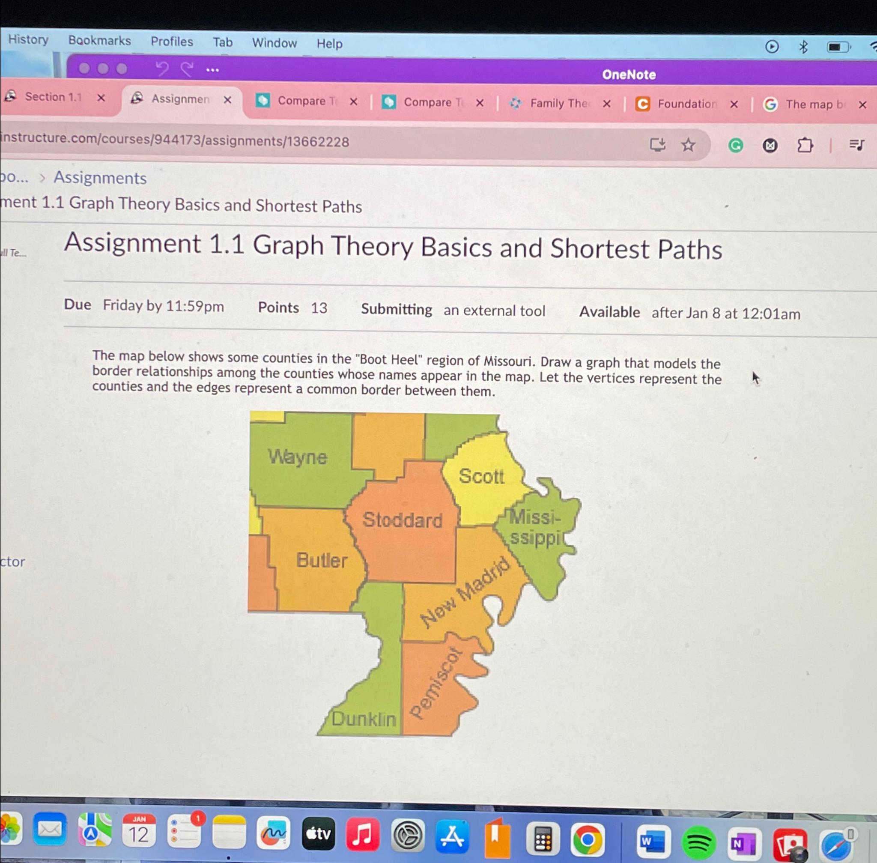Click the OneNote undo arrow
Image resolution: width=877 pixels, height=863 pixels.
[x=162, y=69]
